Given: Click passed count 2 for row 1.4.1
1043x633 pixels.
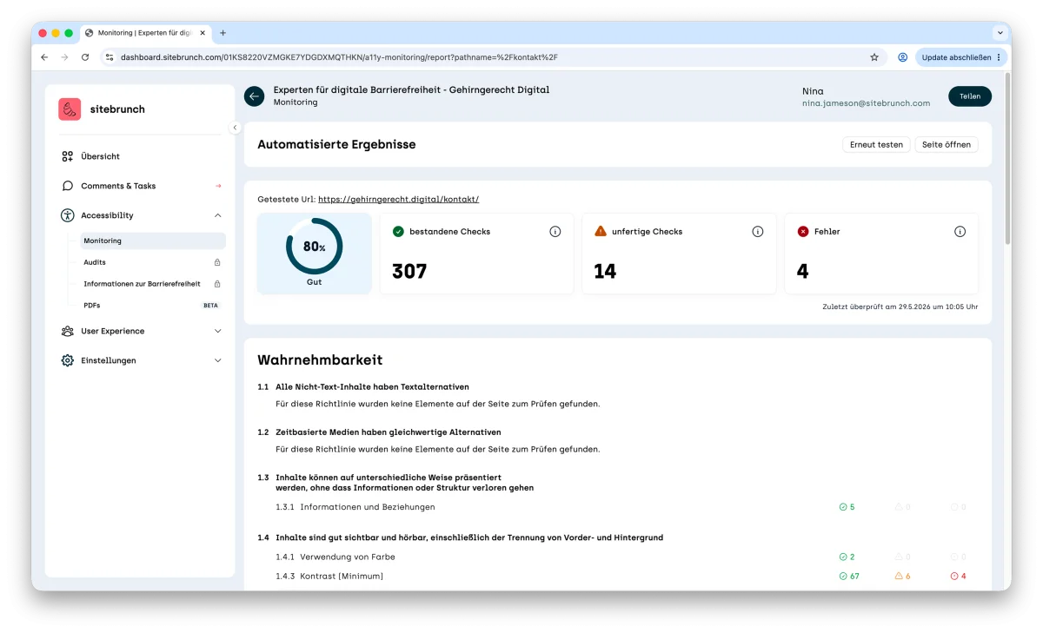Looking at the screenshot, I should coord(847,557).
